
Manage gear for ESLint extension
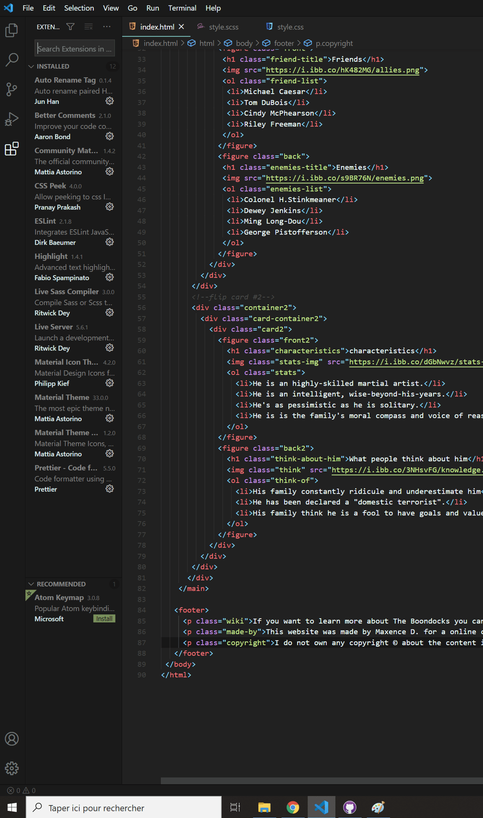coord(110,242)
